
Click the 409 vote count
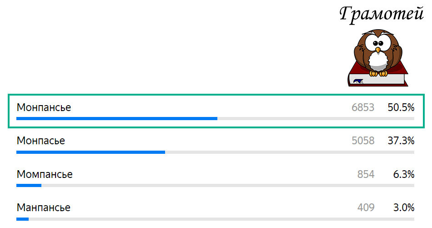pyautogui.click(x=366, y=208)
